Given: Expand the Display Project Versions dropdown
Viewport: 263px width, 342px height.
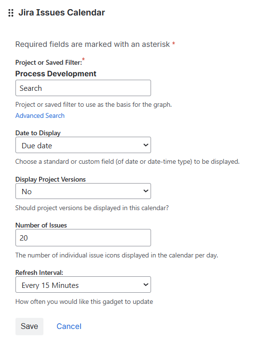Looking at the screenshot, I should (x=83, y=191).
